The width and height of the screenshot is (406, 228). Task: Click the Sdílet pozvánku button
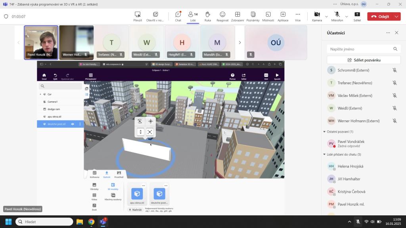[364, 60]
